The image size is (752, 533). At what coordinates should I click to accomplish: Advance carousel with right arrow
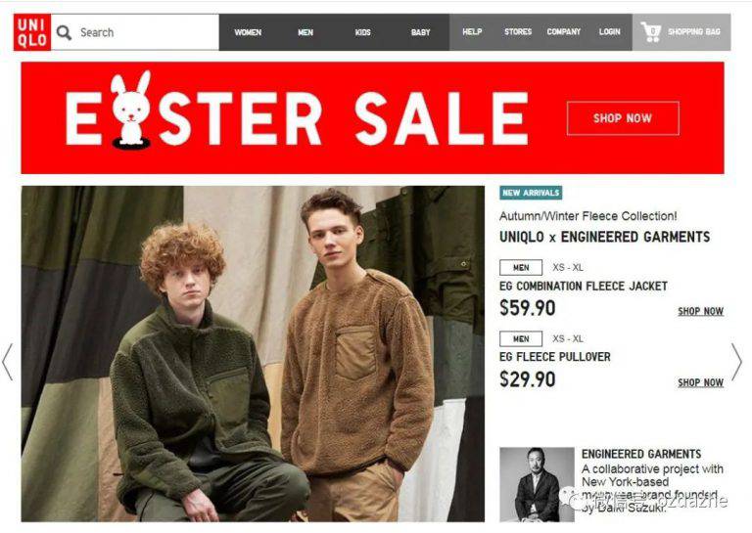click(736, 362)
